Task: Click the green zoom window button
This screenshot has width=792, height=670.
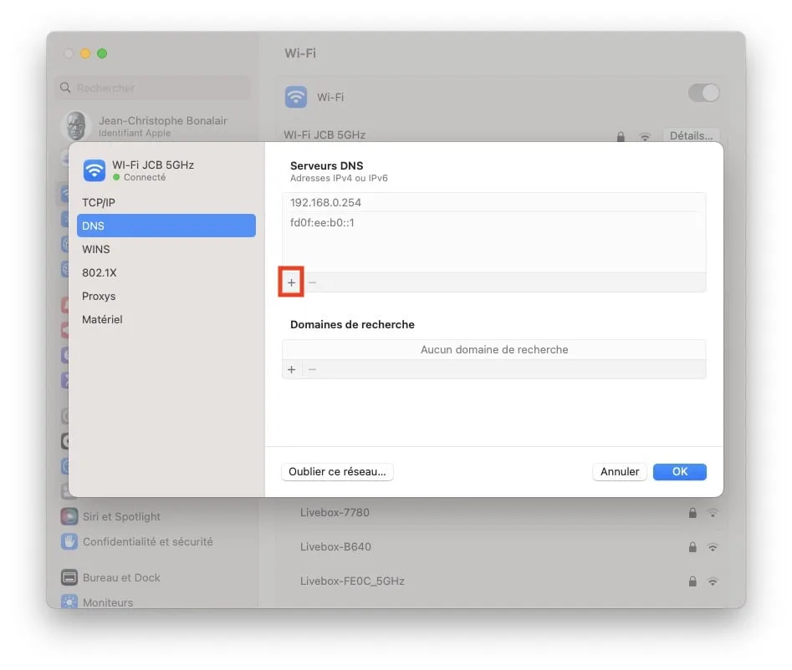Action: (x=102, y=53)
